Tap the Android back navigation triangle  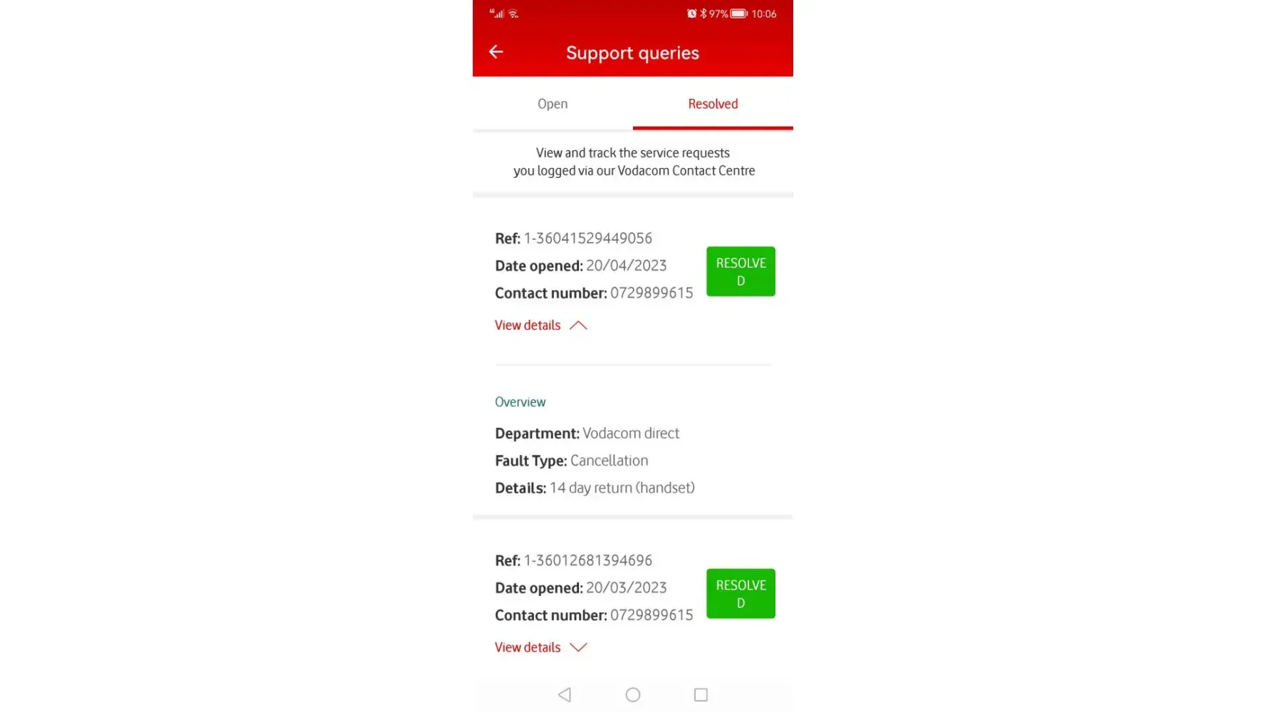[x=565, y=694]
